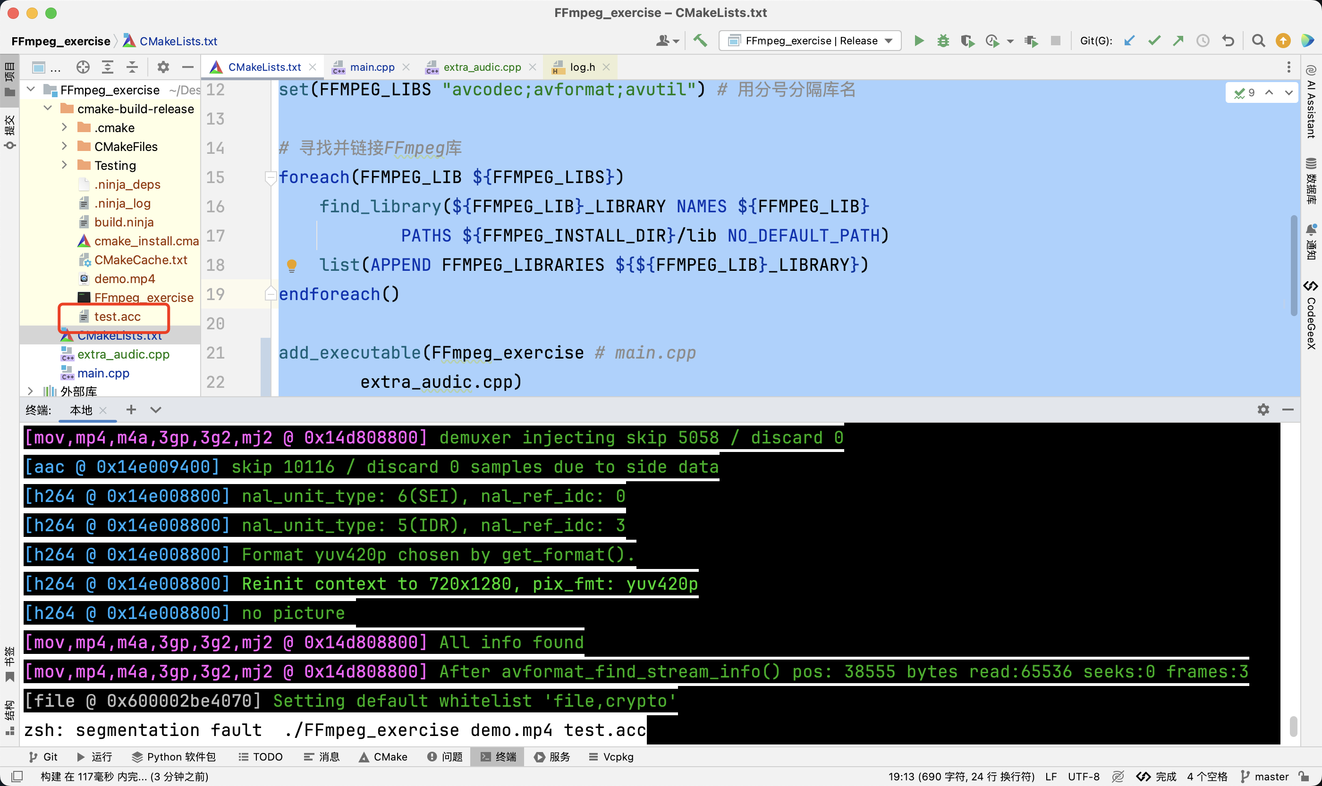Close the log.h tab

(x=606, y=67)
